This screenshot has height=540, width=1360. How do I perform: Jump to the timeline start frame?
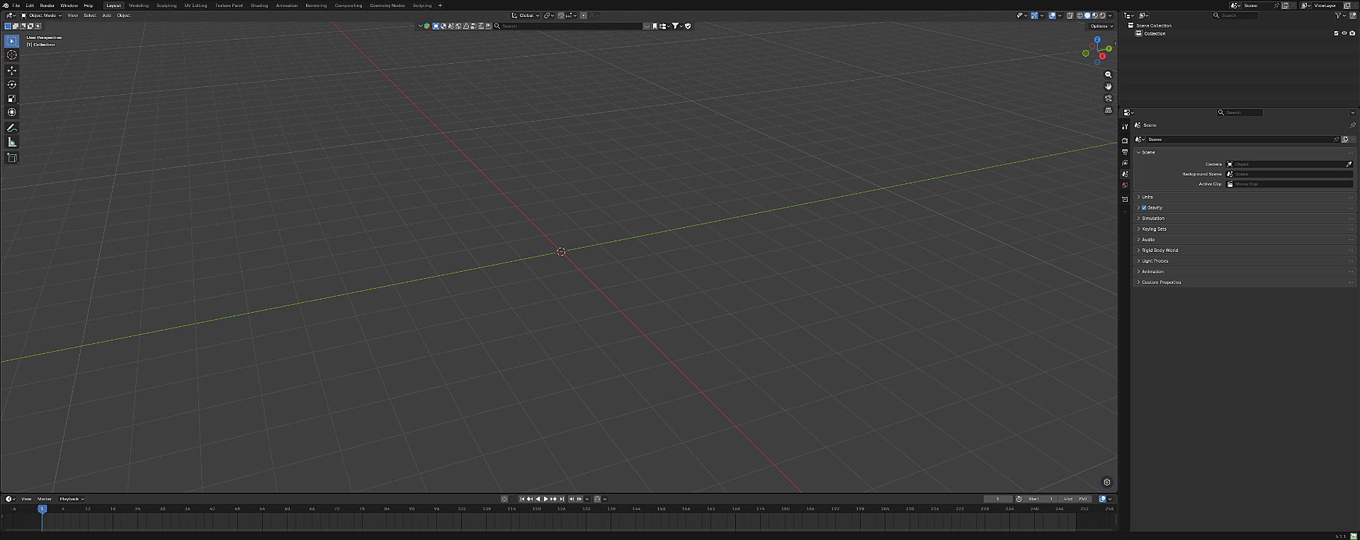pyautogui.click(x=522, y=499)
